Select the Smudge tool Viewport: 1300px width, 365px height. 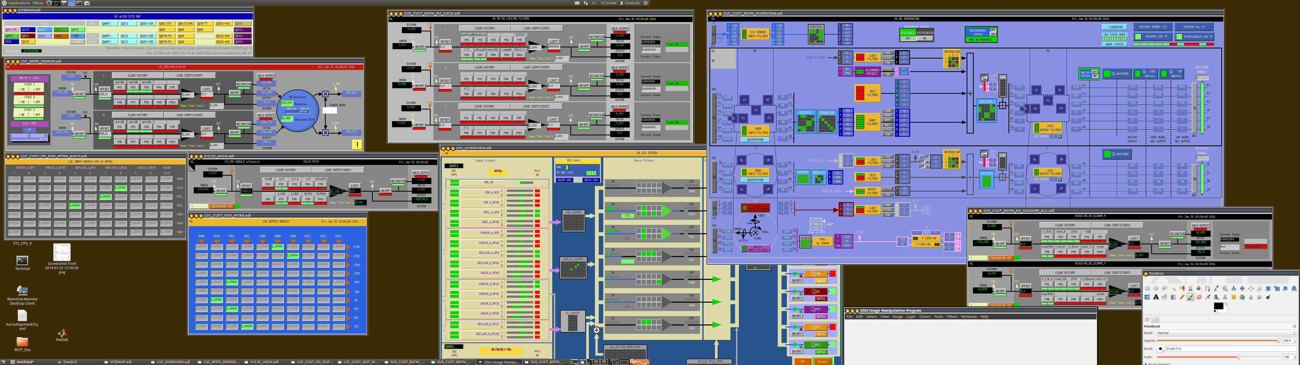(x=1260, y=297)
